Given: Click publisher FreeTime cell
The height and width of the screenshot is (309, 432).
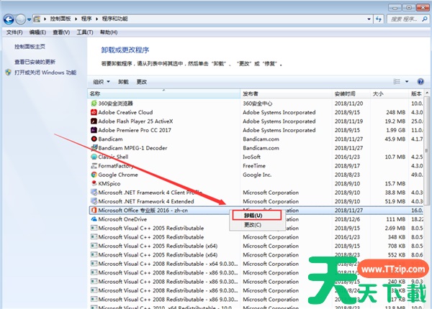Looking at the screenshot, I should tap(254, 166).
